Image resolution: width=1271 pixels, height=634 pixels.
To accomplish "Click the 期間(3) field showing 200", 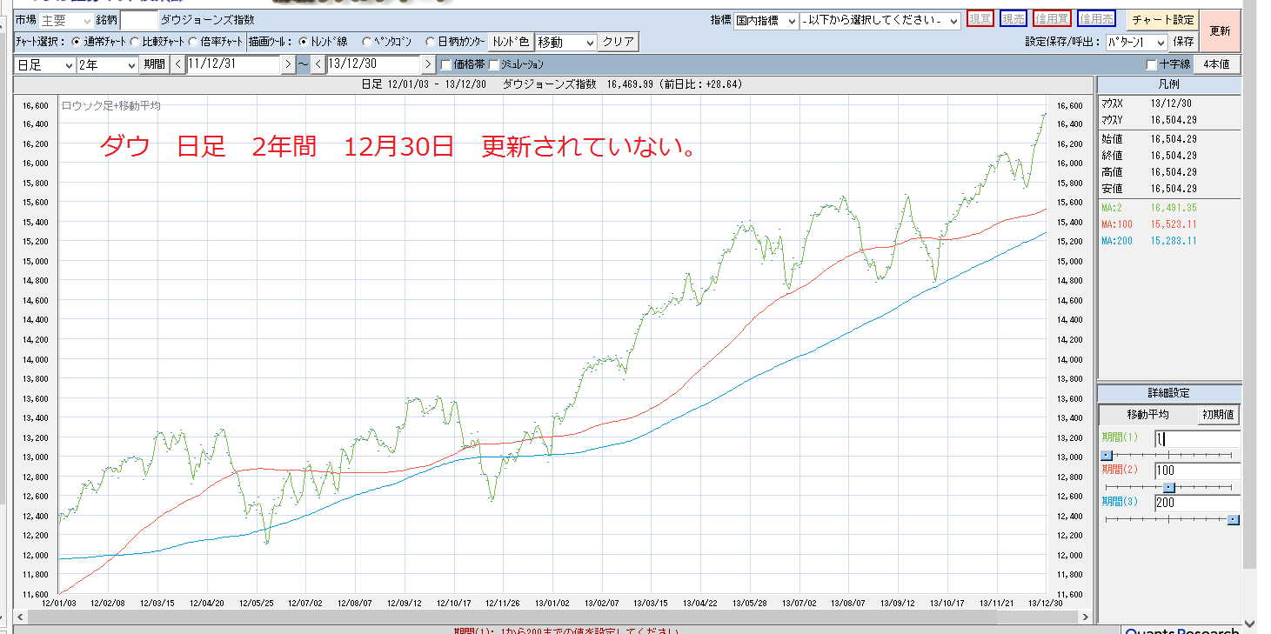I will coord(1197,503).
